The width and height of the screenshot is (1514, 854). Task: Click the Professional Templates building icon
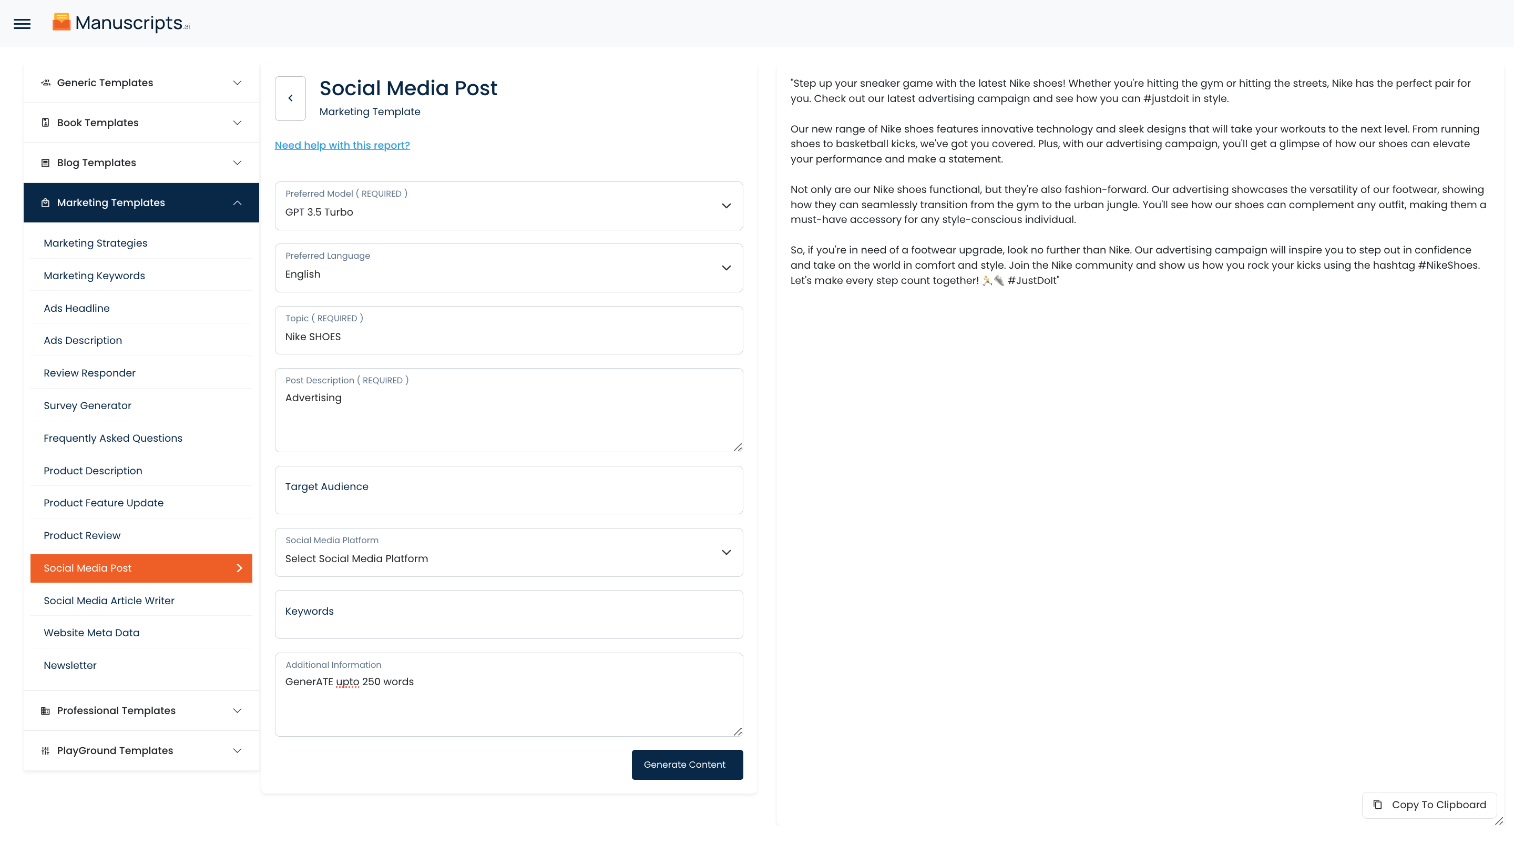45,710
